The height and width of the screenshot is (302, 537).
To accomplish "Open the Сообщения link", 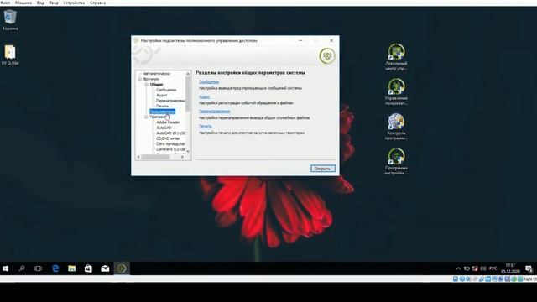I will tap(209, 82).
